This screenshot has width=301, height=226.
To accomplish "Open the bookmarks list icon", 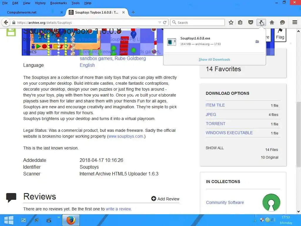I will coord(240,22).
